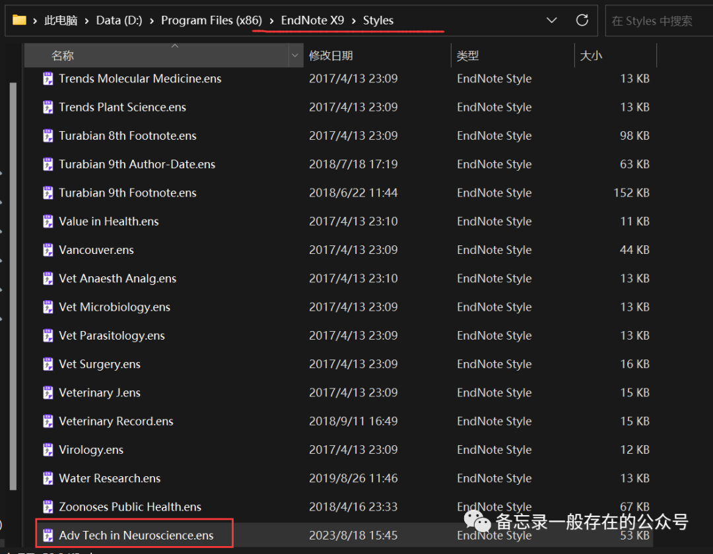The width and height of the screenshot is (713, 554).
Task: Click icon of Water Research.ens
Action: pyautogui.click(x=48, y=478)
